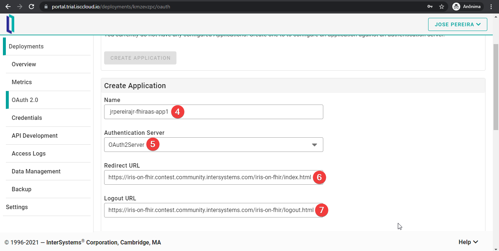Bookmark page with star icon
The height and width of the screenshot is (251, 499).
442,7
